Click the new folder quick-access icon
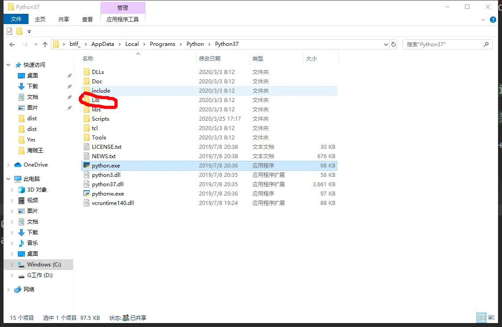Screen dimensions: 502x327 (20, 31)
